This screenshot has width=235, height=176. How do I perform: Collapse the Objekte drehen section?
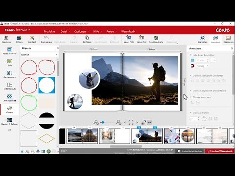(x=190, y=113)
